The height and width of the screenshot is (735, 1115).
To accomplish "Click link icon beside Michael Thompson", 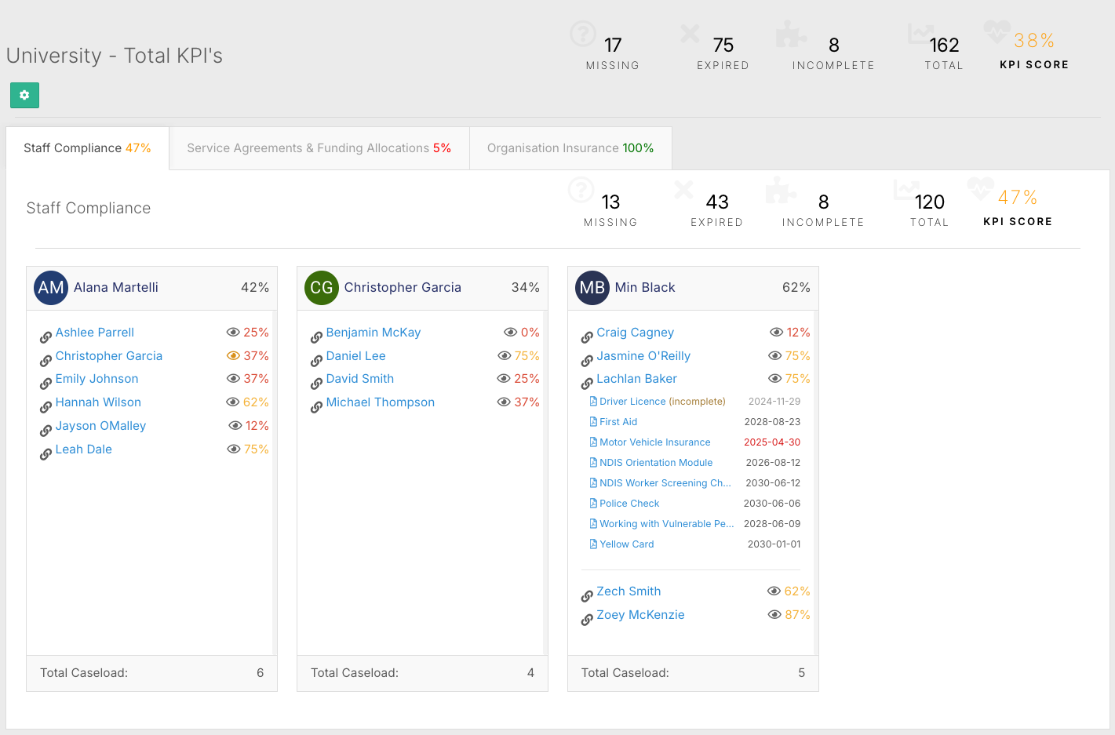I will (316, 406).
